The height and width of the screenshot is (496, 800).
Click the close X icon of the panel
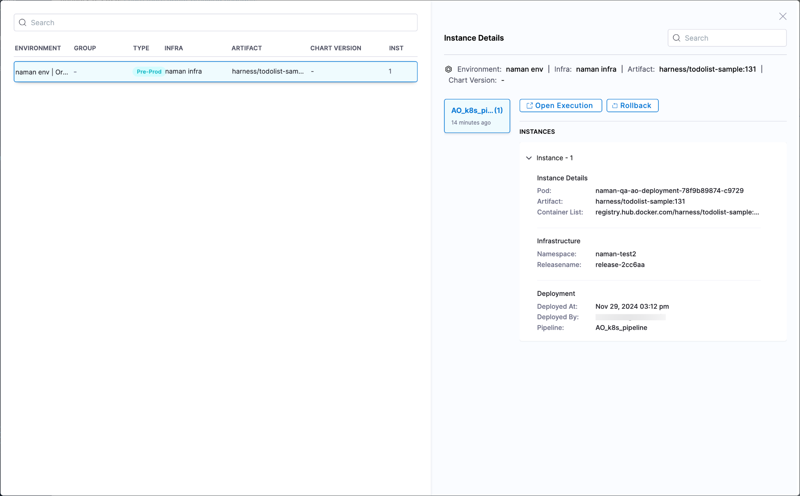tap(782, 16)
